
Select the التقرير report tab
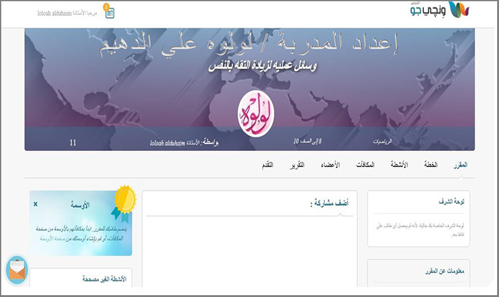[x=297, y=165]
